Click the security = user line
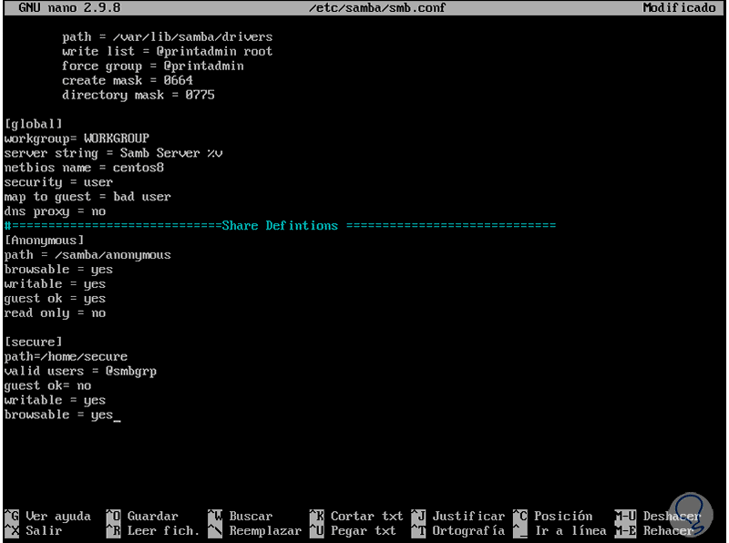 pyautogui.click(x=58, y=182)
